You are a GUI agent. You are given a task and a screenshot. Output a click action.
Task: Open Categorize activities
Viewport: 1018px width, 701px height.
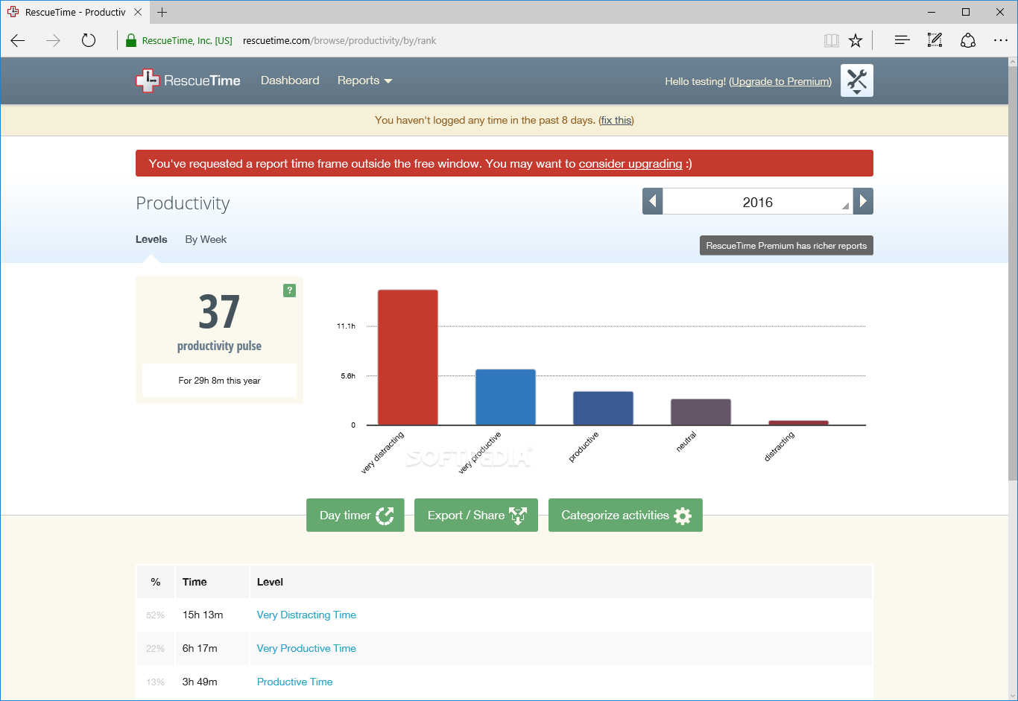click(x=625, y=516)
